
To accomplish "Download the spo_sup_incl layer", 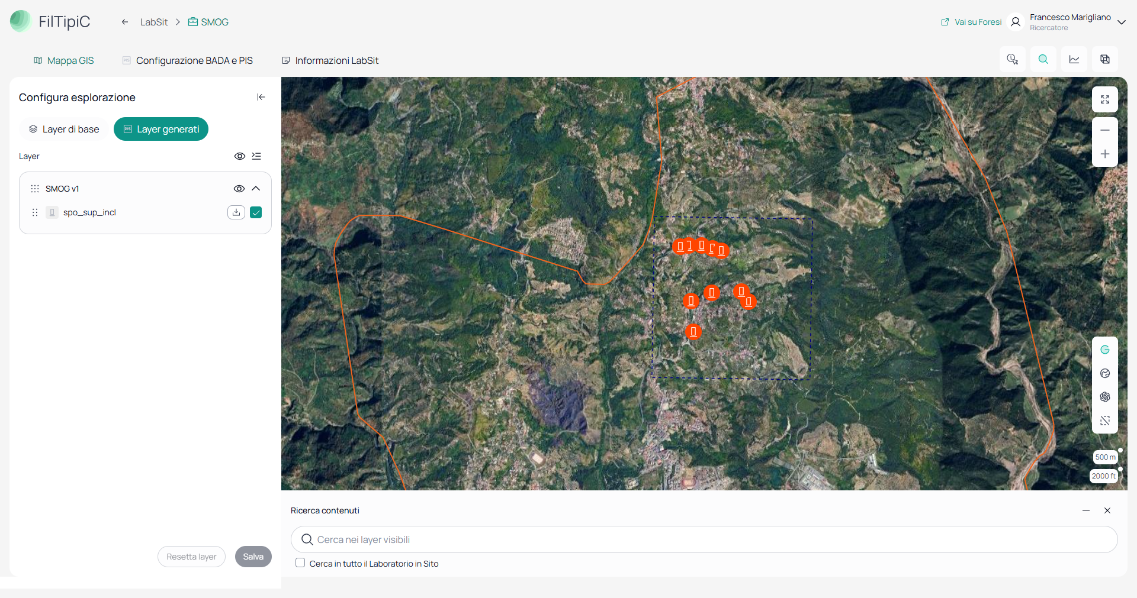I will (236, 212).
